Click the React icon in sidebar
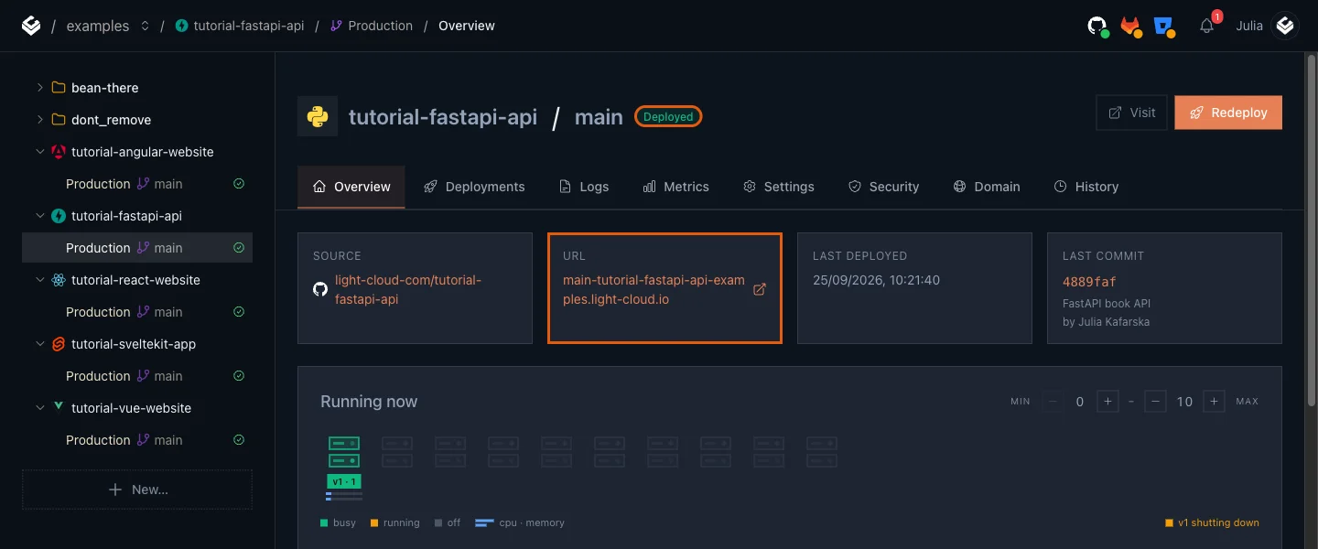This screenshot has height=549, width=1318. click(59, 280)
